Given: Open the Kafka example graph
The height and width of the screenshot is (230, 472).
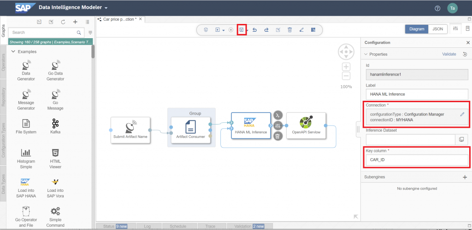Looking at the screenshot, I should click(55, 126).
